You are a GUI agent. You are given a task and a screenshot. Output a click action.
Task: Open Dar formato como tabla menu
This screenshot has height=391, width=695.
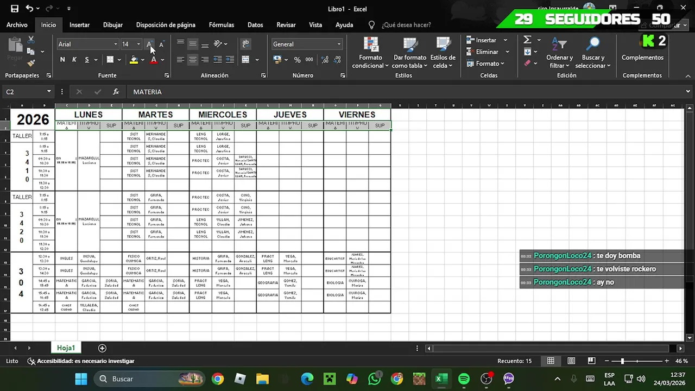click(x=410, y=53)
